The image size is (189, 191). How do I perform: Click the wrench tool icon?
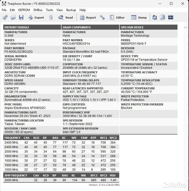point(102,17)
